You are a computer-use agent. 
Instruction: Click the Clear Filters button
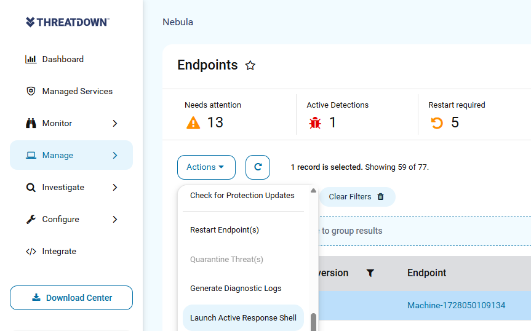coord(357,197)
